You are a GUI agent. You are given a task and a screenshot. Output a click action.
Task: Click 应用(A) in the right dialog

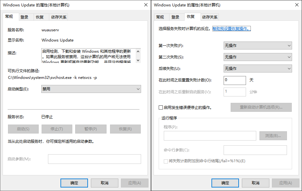click(286, 183)
